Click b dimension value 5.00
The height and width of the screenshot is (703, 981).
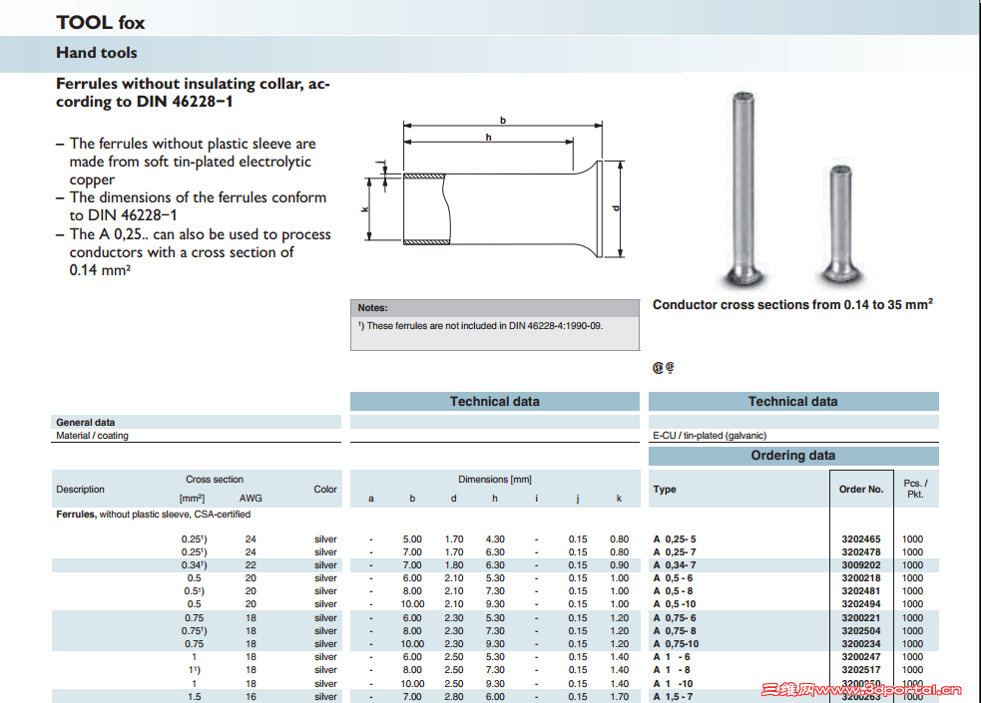412,538
